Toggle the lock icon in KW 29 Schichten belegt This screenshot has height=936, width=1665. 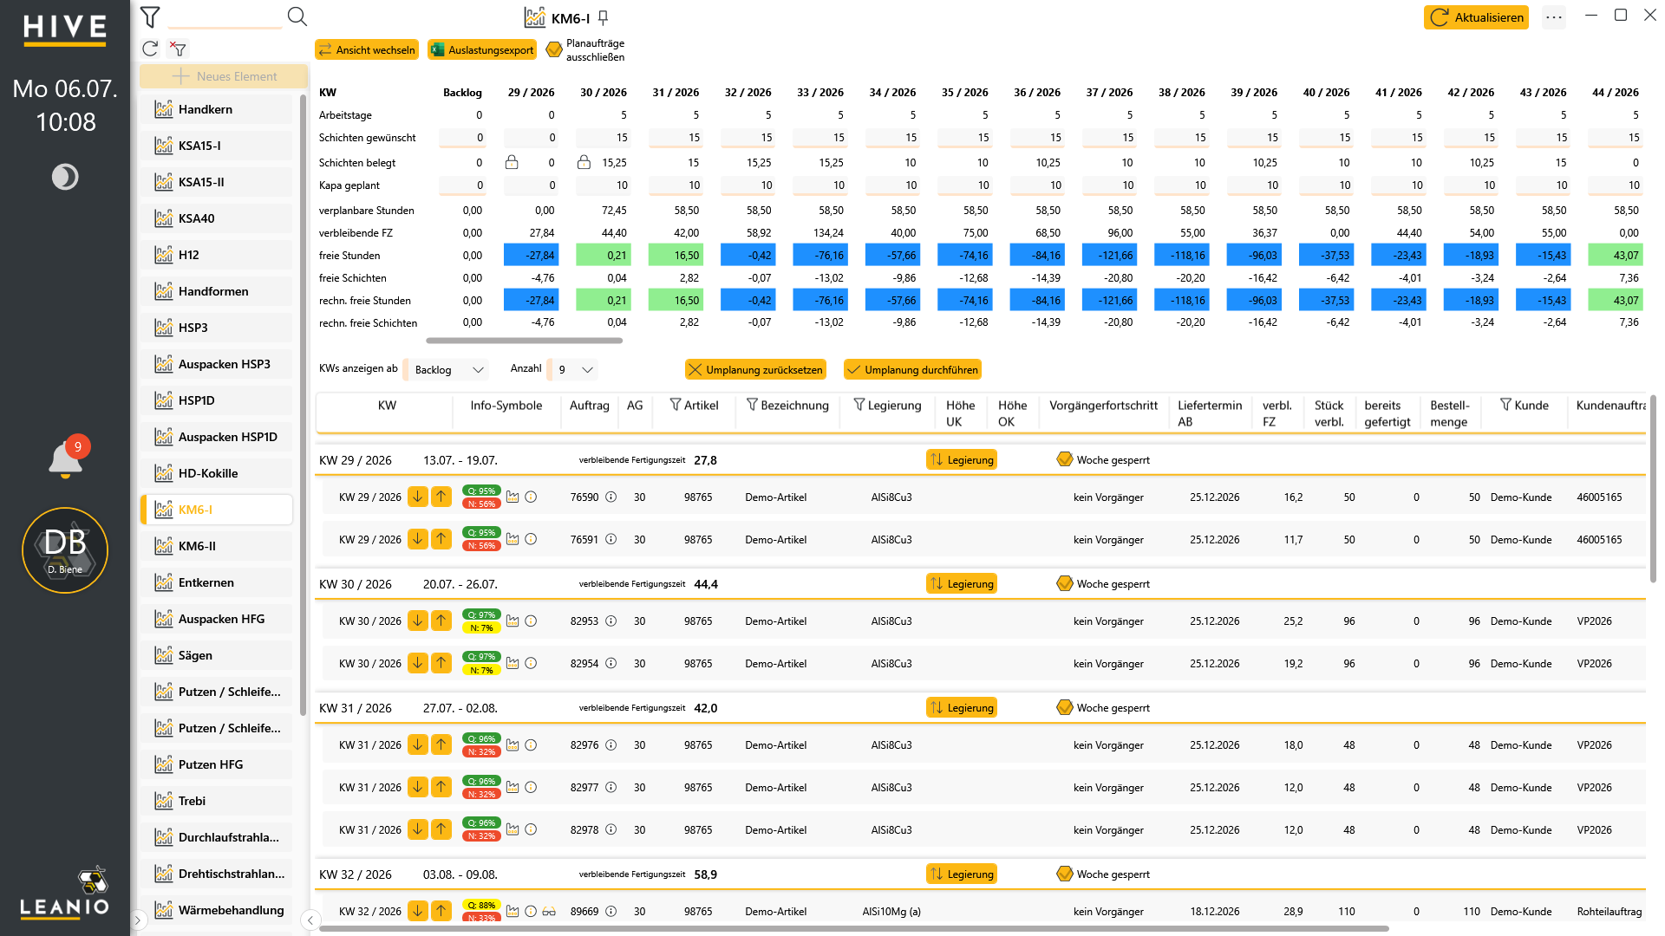[x=512, y=162]
